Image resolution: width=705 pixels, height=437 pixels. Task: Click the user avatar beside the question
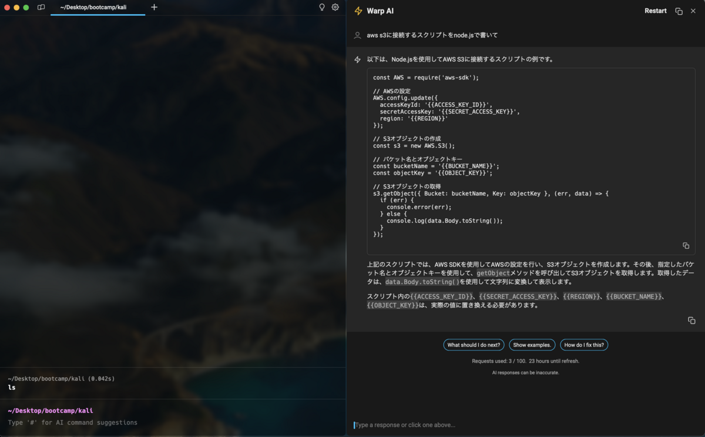pos(357,35)
